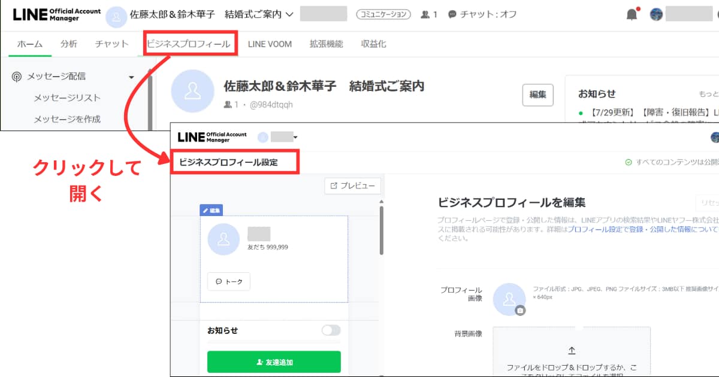Click the メッセージ配信 broadcast icon in sidebar
Viewport: 719px width, 377px height.
(17, 77)
